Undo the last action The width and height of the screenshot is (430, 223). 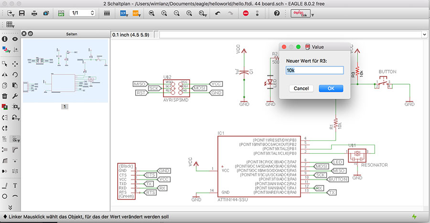[x=218, y=13]
